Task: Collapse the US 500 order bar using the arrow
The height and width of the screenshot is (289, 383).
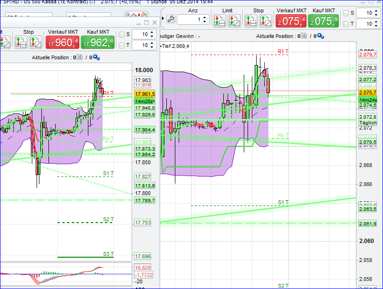Action: (x=163, y=19)
